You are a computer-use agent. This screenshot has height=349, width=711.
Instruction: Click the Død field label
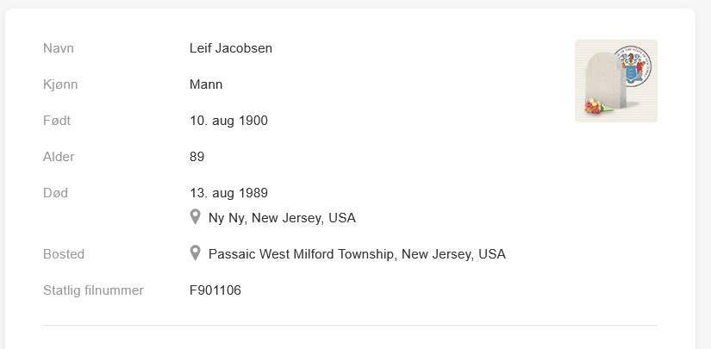coord(55,193)
